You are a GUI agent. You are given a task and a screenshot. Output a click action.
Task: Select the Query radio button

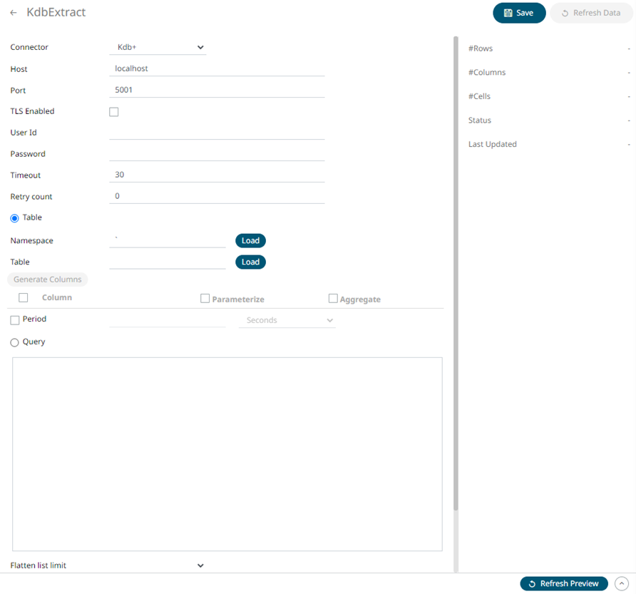pyautogui.click(x=14, y=342)
